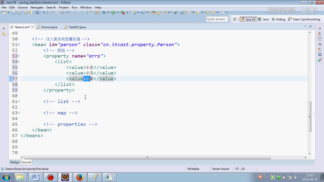Select the Java EE perspective button
The image size is (324, 182).
(248, 19)
